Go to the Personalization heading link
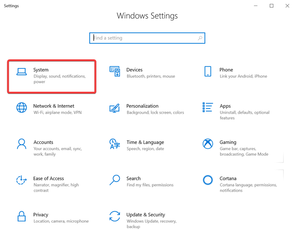The width and height of the screenshot is (295, 230). [x=142, y=106]
